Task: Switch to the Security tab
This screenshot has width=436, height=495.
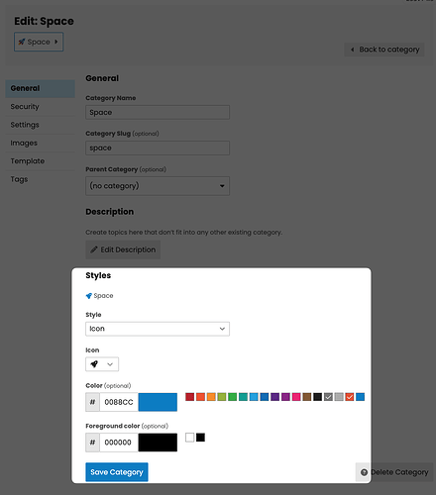Action: coord(40,107)
